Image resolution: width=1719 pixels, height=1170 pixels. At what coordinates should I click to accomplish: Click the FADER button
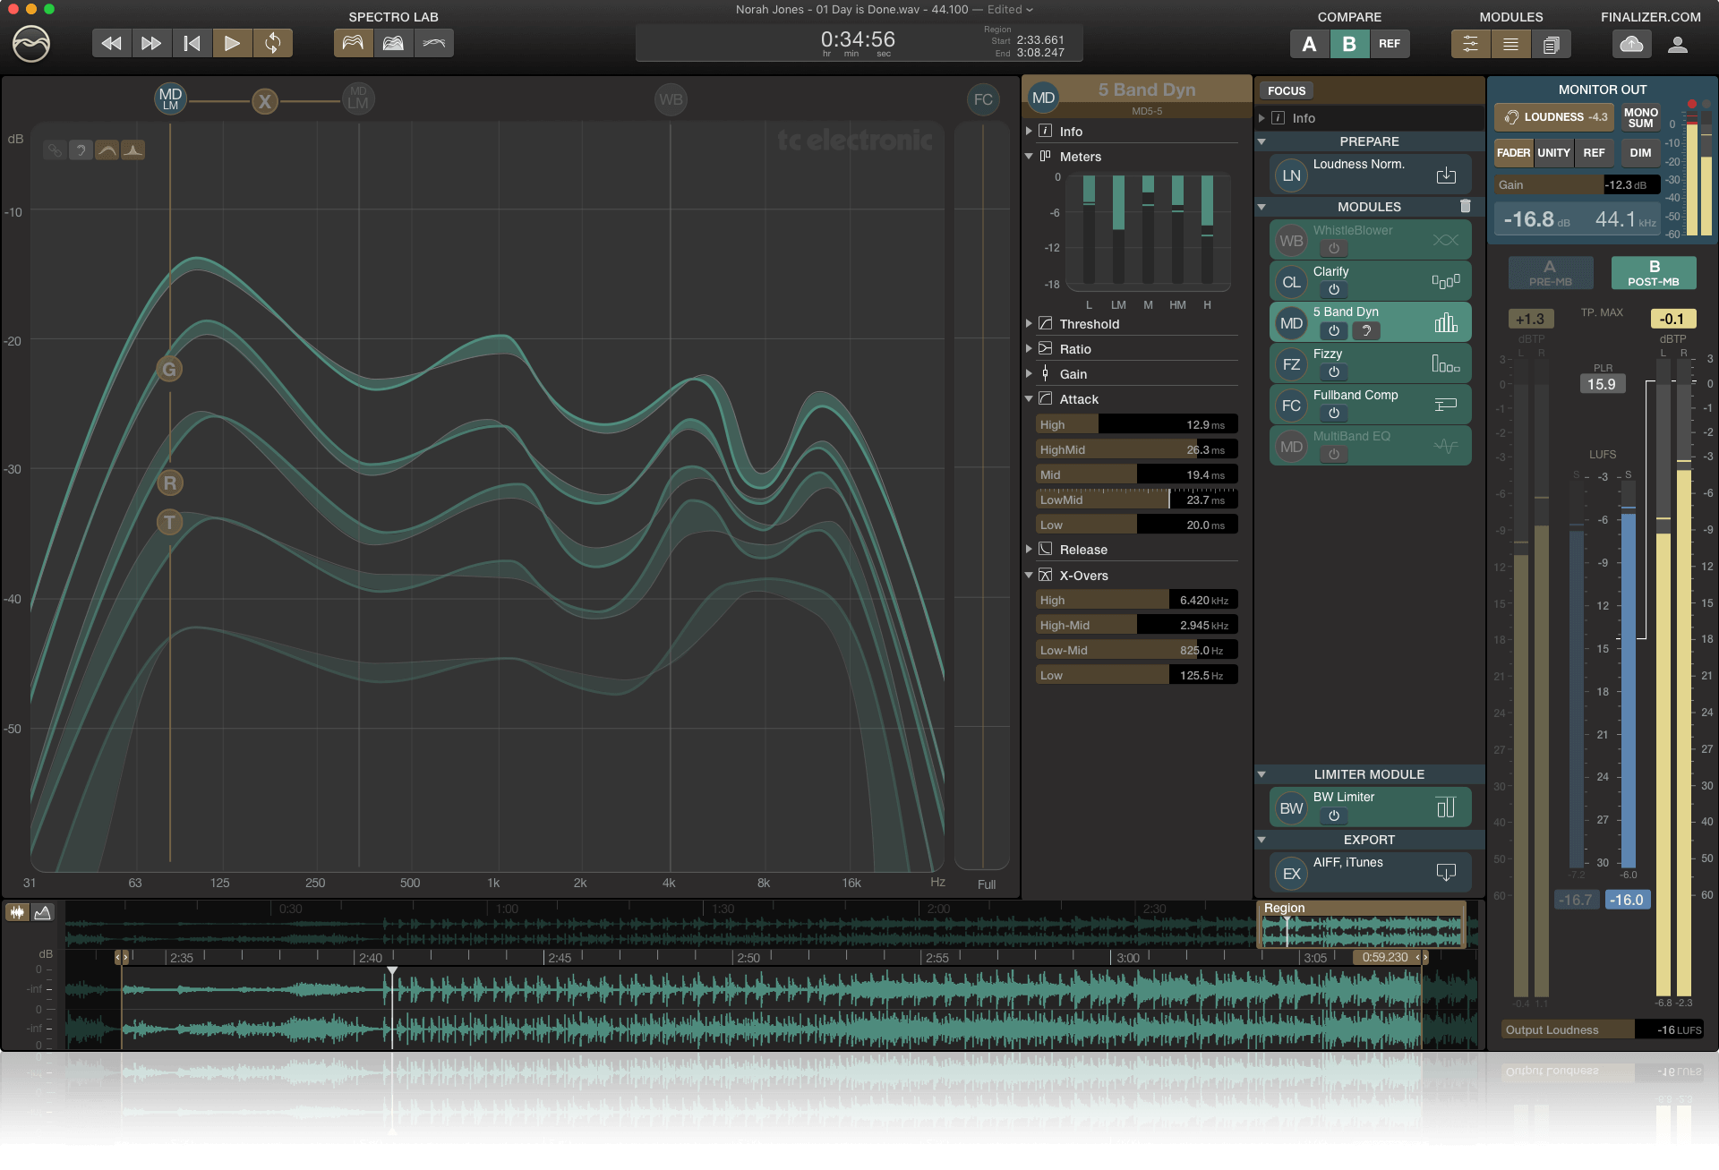pos(1514,153)
